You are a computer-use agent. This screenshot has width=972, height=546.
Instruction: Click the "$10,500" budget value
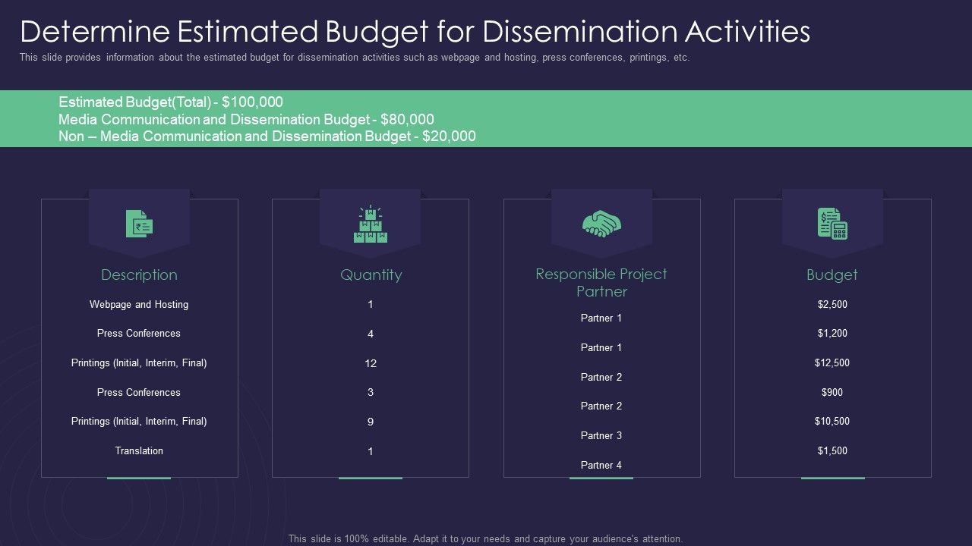pyautogui.click(x=832, y=421)
